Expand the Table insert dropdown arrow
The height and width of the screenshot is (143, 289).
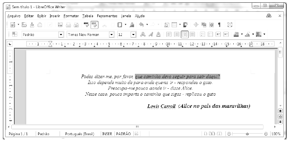tap(180, 25)
